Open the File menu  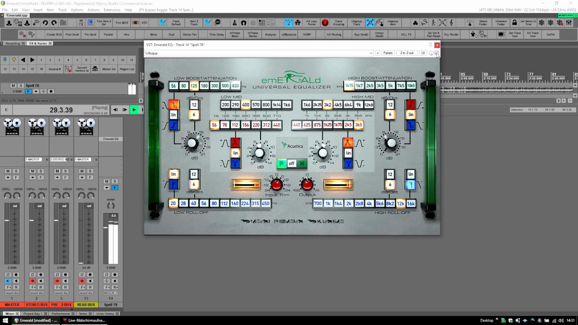pyautogui.click(x=5, y=10)
